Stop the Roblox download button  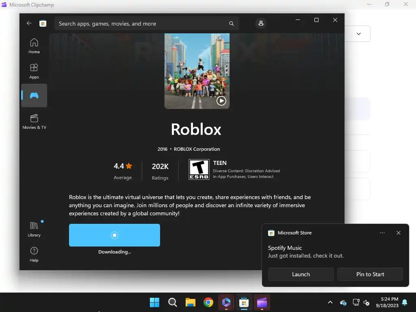tap(114, 235)
